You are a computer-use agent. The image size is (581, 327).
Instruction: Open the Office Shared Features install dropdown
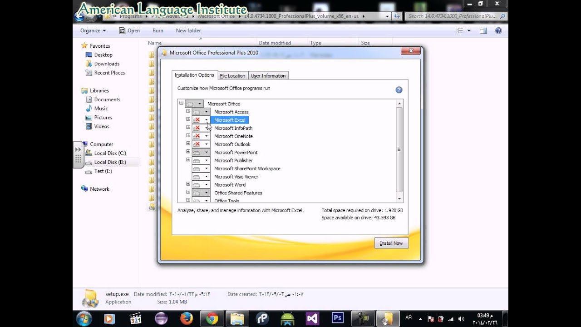coord(201,193)
